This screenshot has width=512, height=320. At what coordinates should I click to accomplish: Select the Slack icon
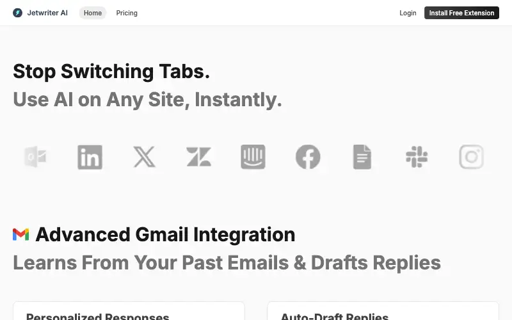pyautogui.click(x=417, y=157)
